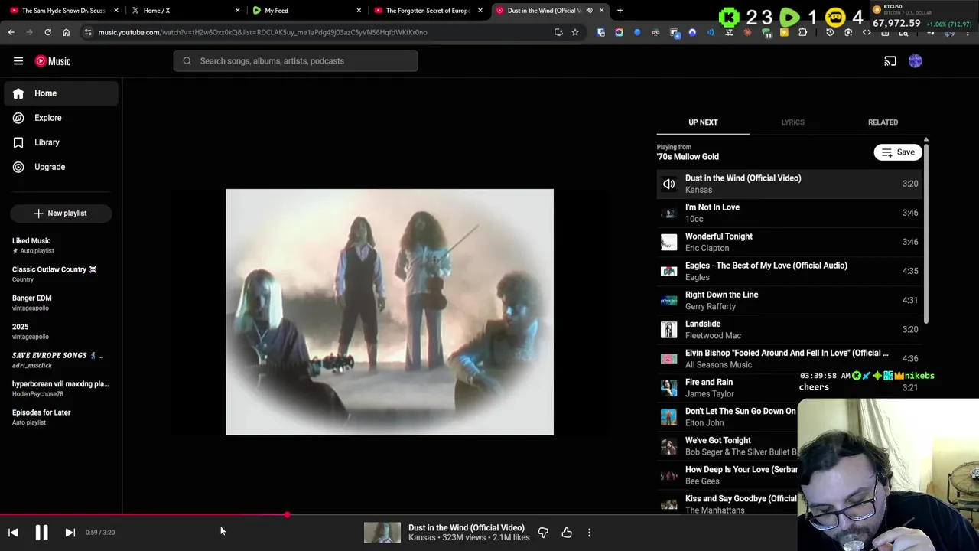Image resolution: width=979 pixels, height=551 pixels.
Task: Play Landslide by Fleetwood Mac
Action: click(789, 329)
